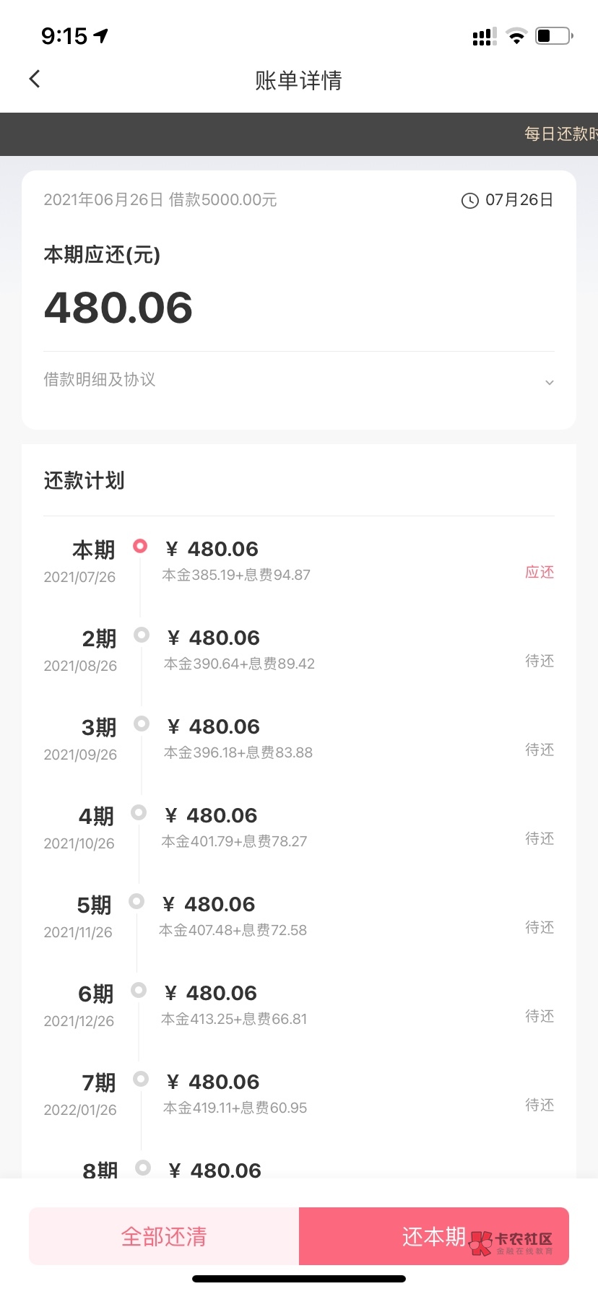Tap the scrolling 每日还款 notice banner

click(560, 134)
